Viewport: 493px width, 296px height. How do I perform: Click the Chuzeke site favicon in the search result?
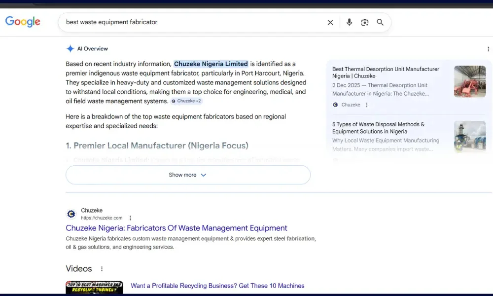point(71,214)
